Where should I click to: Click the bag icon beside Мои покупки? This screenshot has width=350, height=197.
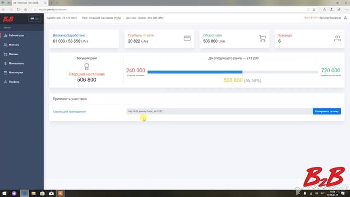5,73
